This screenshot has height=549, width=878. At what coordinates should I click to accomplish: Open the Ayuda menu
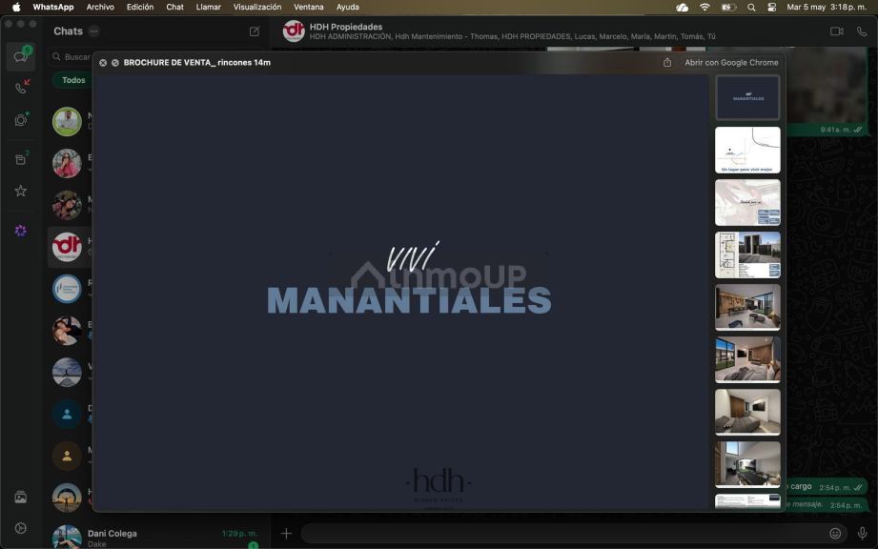347,8
